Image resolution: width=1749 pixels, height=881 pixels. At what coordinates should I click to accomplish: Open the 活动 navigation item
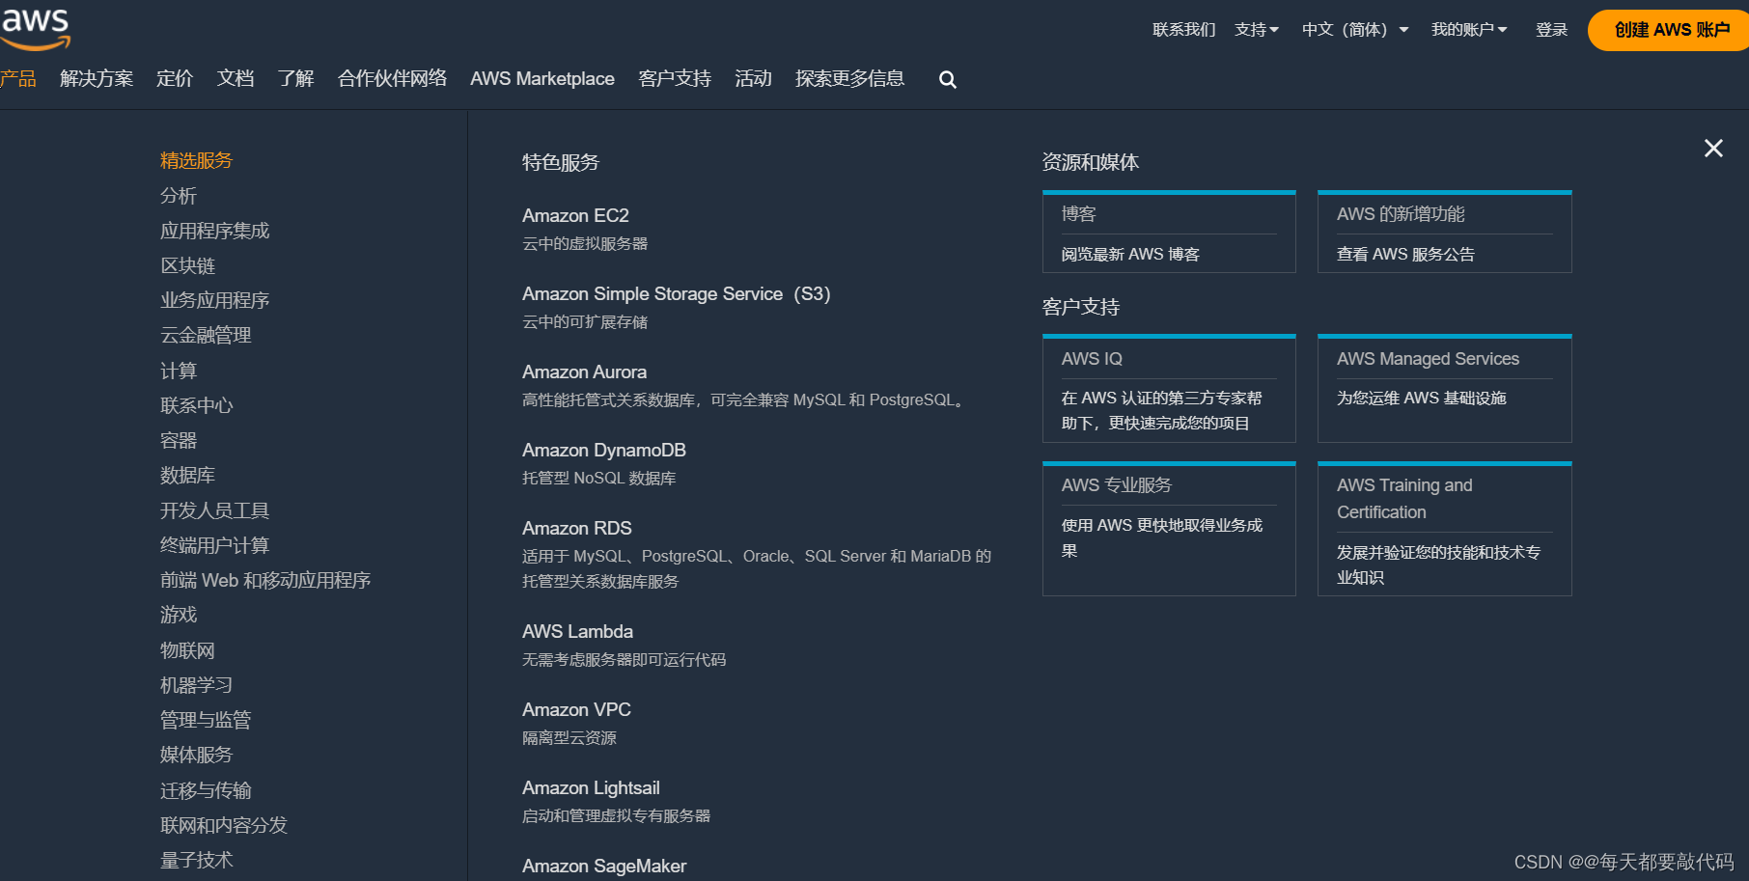click(x=753, y=78)
